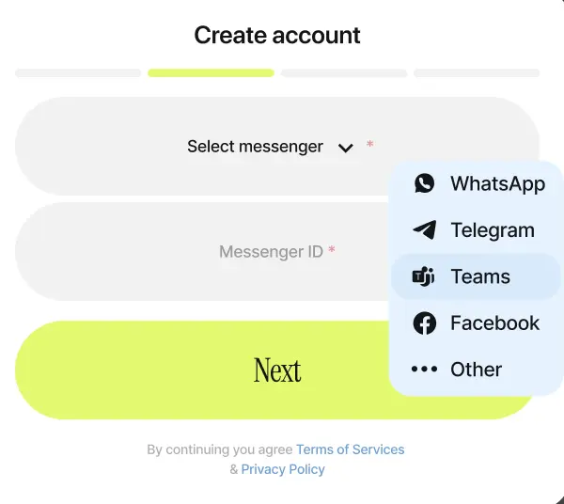The width and height of the screenshot is (564, 504).
Task: Pick the Teams option
Action: (479, 276)
